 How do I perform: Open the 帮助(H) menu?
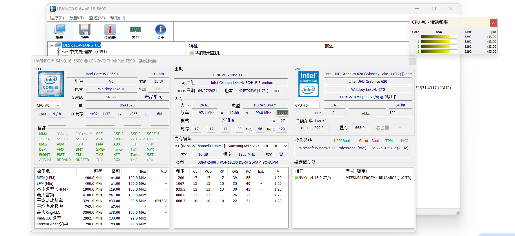click(117, 18)
